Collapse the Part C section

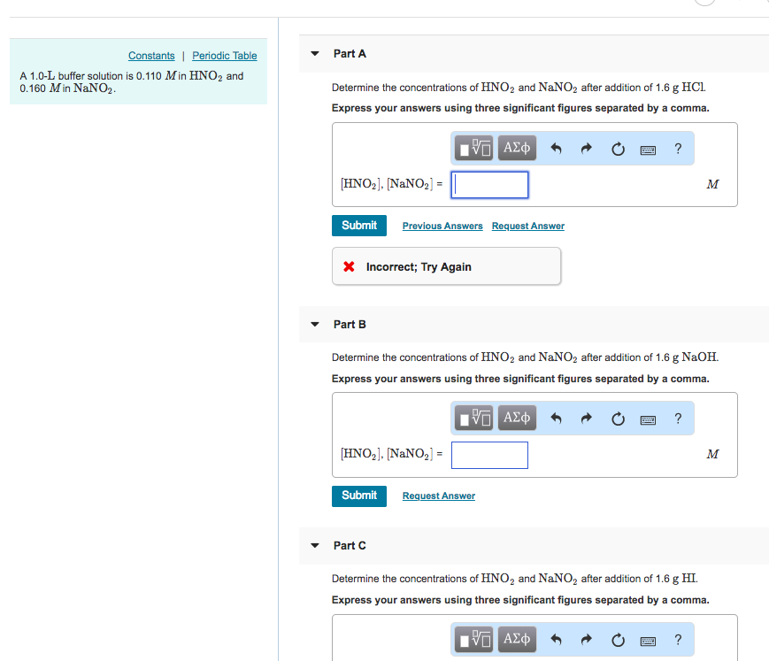tap(314, 545)
